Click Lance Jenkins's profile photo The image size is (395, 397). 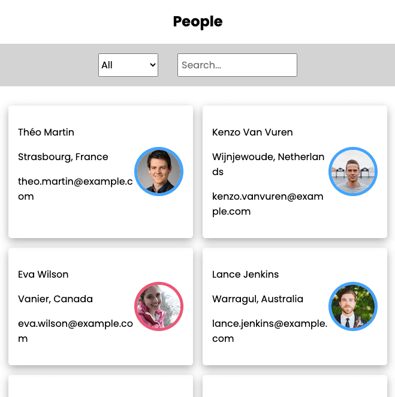point(353,306)
